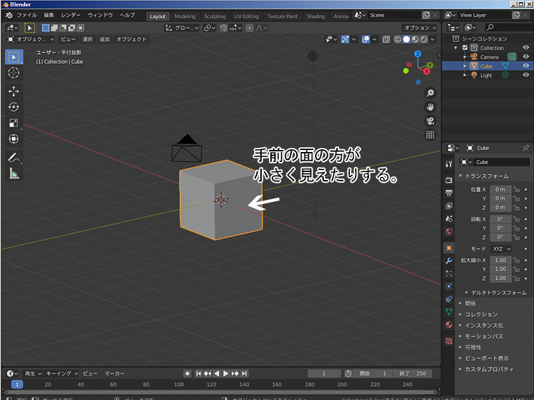Click the scale X value field
This screenshot has height=400, width=534.
click(501, 260)
